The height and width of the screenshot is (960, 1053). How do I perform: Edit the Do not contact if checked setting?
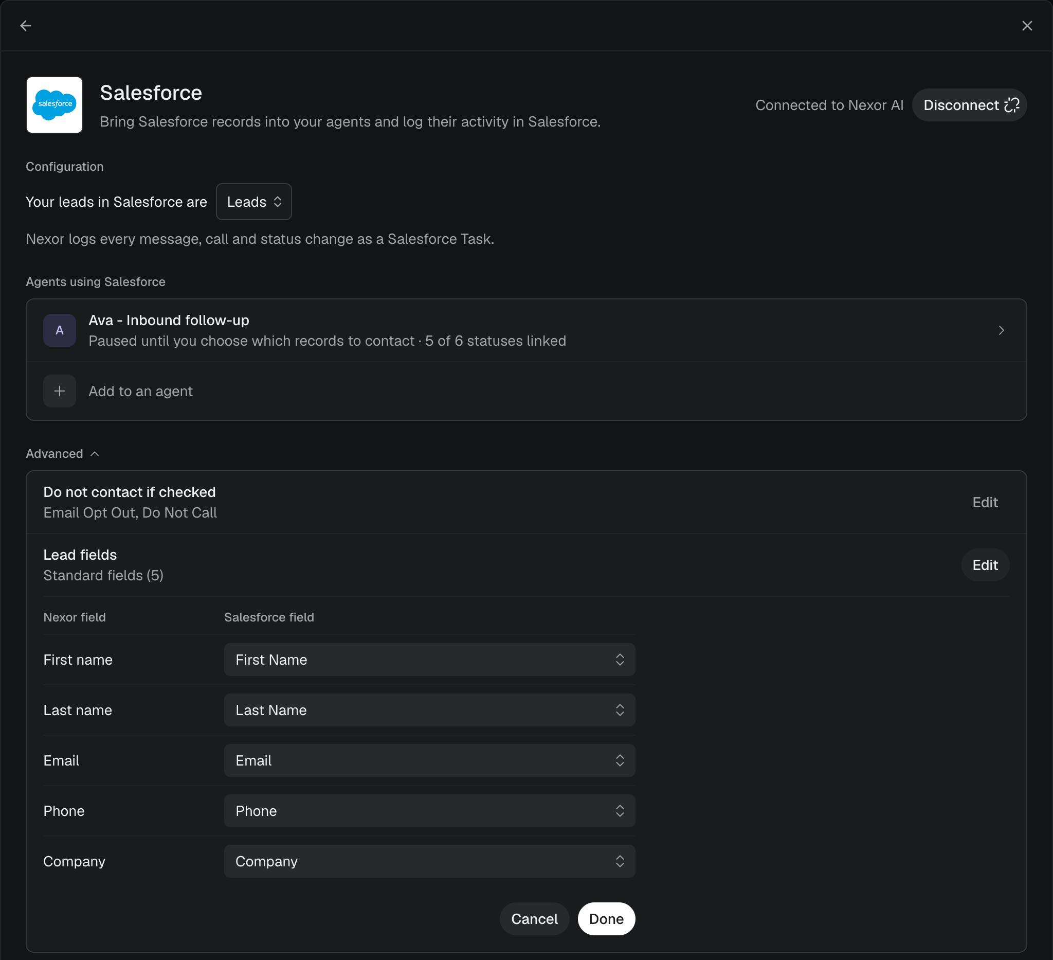(985, 502)
